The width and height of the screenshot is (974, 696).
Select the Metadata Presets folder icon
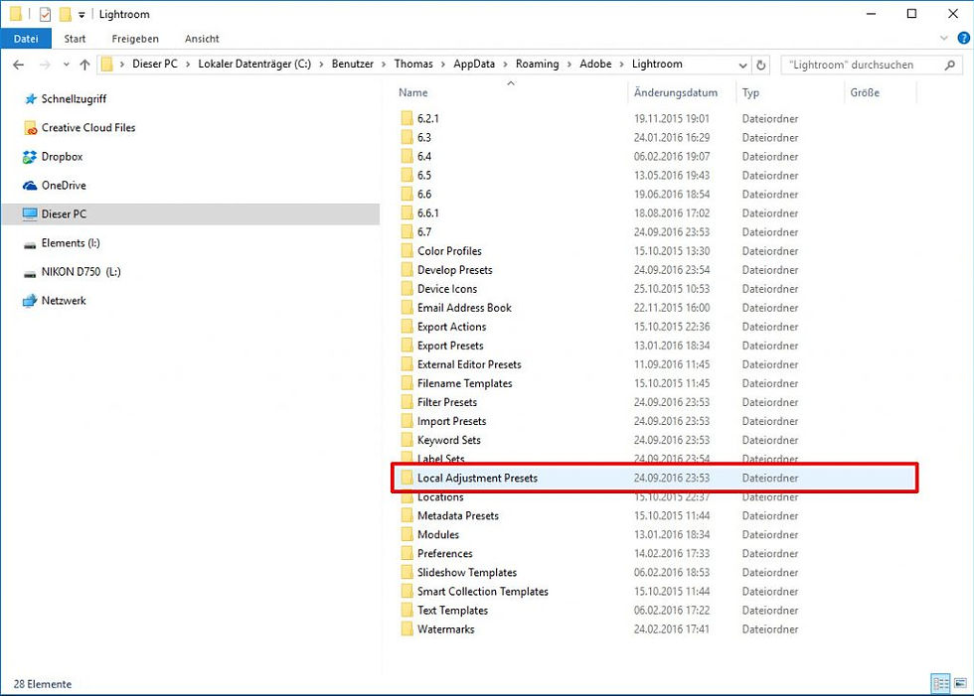click(406, 516)
